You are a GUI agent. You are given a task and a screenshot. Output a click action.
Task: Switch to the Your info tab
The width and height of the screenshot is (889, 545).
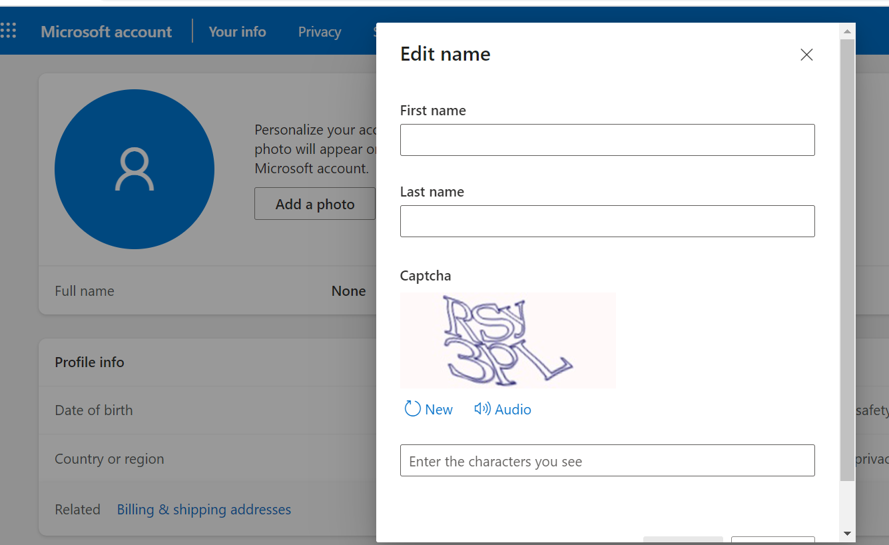click(237, 31)
